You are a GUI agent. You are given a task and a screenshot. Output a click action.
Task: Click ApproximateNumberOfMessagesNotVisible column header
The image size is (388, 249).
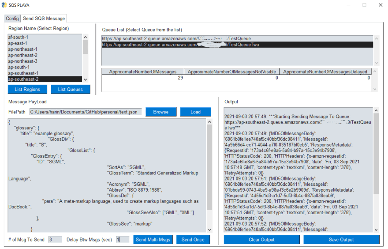pyautogui.click(x=231, y=72)
